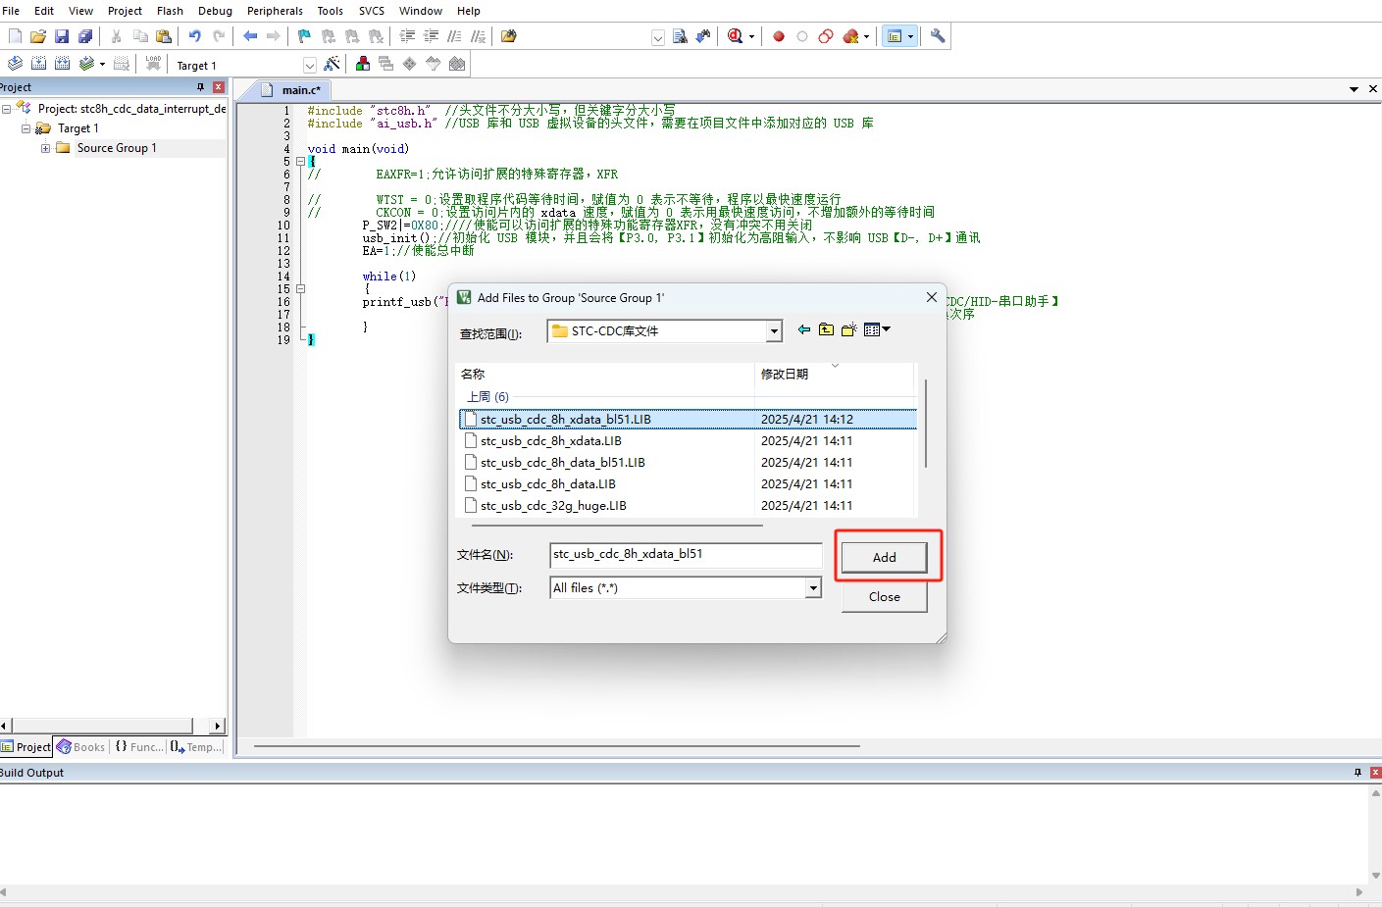Open the Debug menu

(215, 11)
